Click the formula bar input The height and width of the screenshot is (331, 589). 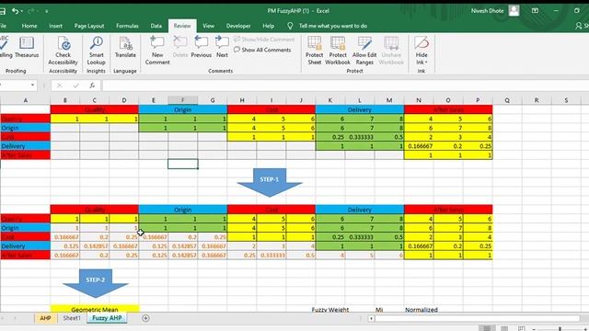pyautogui.click(x=345, y=86)
